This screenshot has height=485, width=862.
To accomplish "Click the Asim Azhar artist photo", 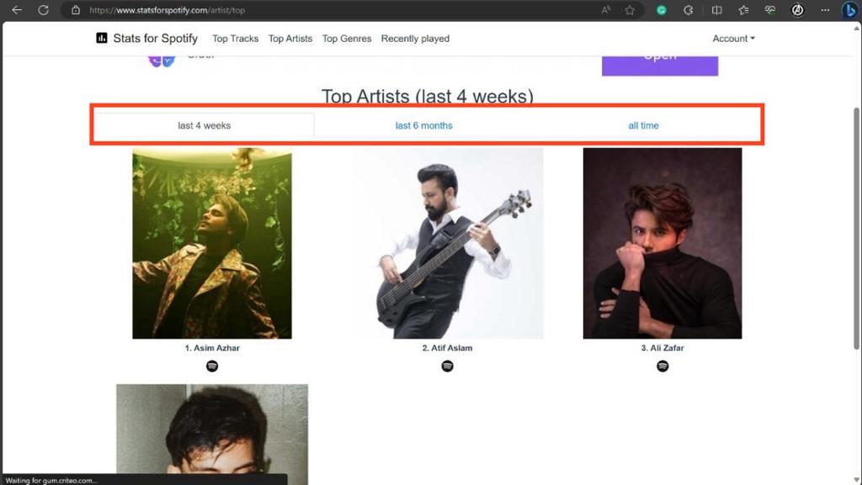I will point(212,243).
